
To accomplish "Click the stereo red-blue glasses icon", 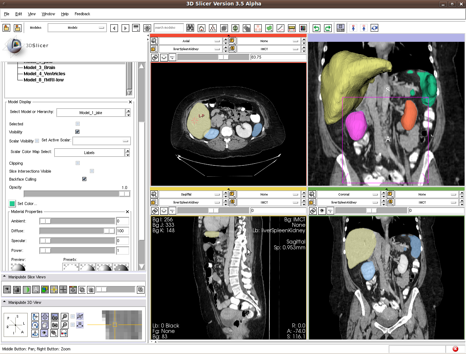I will 64,333.
